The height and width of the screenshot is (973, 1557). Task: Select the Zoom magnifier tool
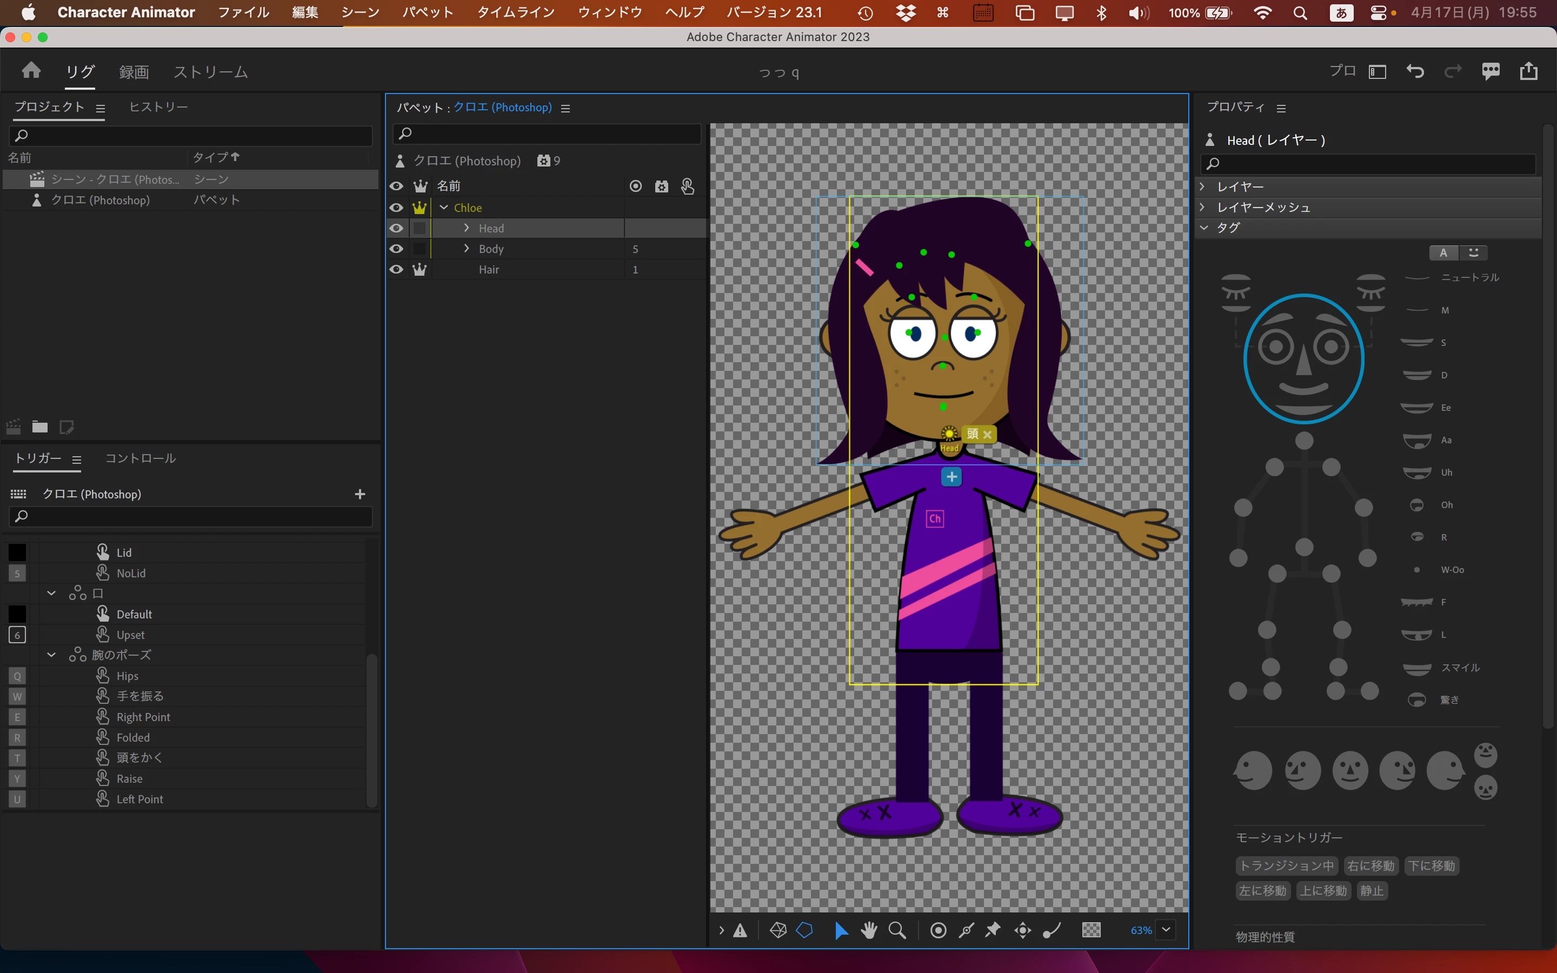(897, 930)
